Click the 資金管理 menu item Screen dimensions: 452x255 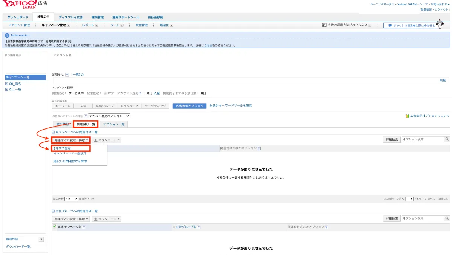point(142,25)
